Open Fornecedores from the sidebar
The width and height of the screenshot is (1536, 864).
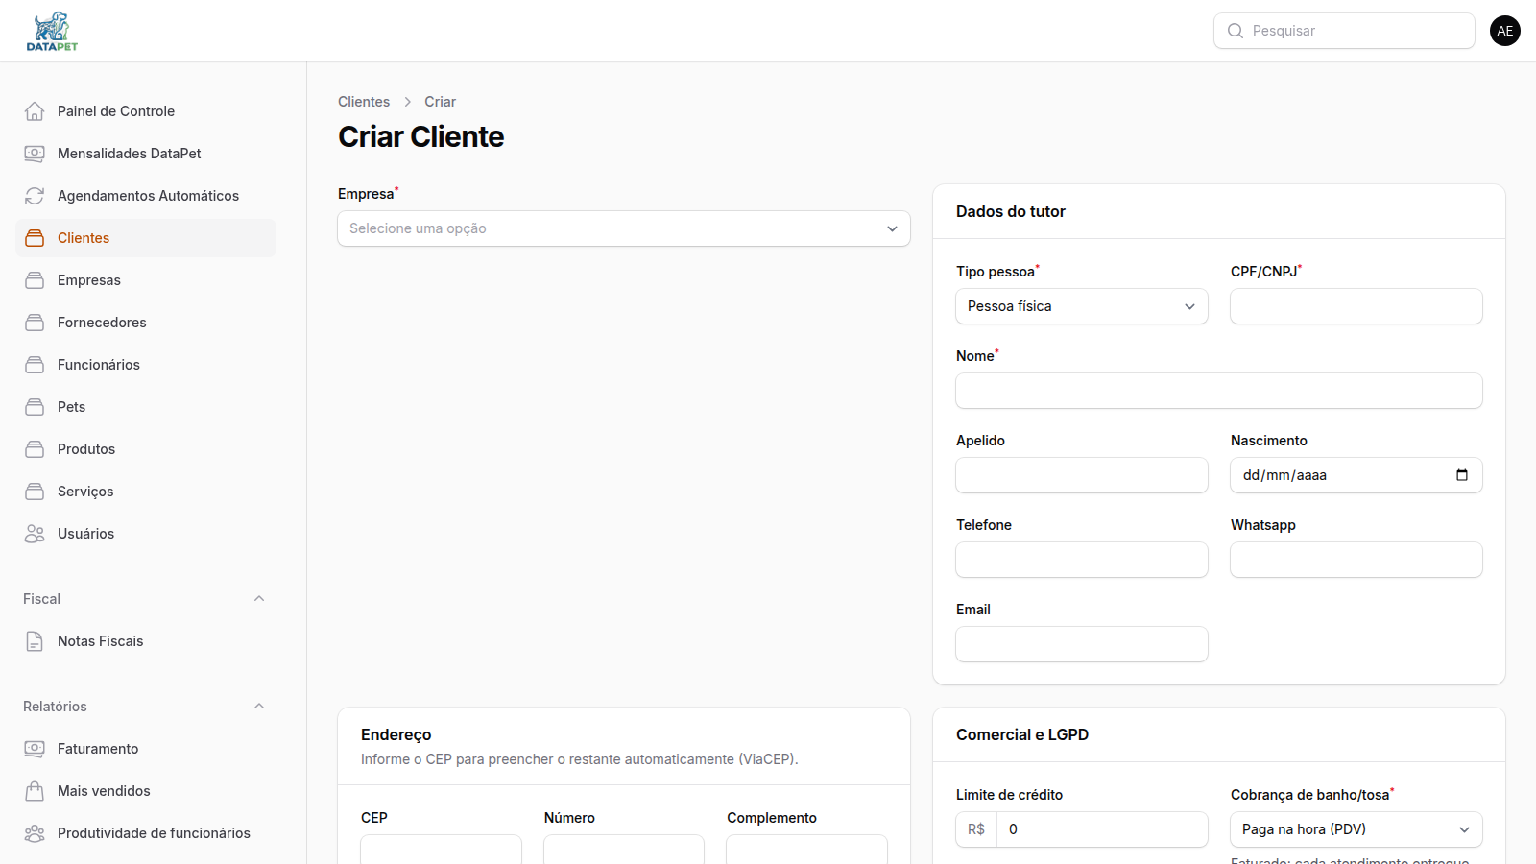146,323
